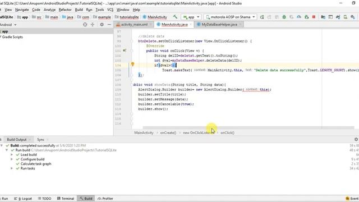359x202 pixels.
Task: Click the Make Project hammer icon
Action: pos(175,17)
